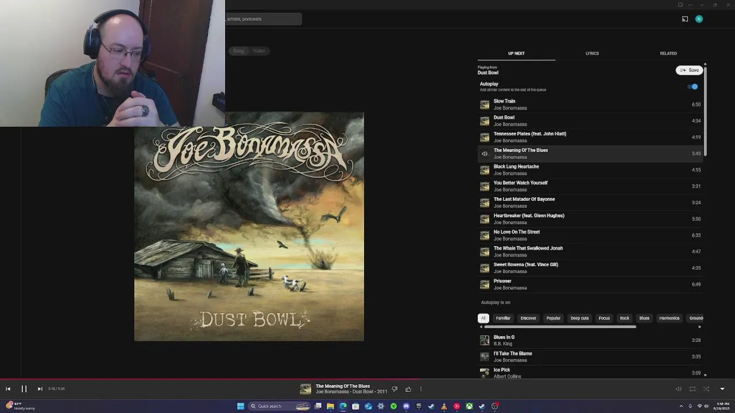The image size is (735, 413).
Task: Select the All filter chip
Action: (x=483, y=318)
